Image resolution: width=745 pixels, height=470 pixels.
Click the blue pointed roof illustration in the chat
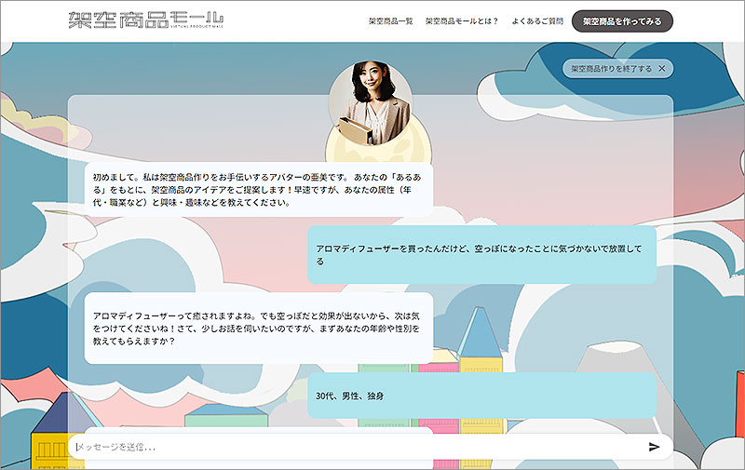coord(480,330)
